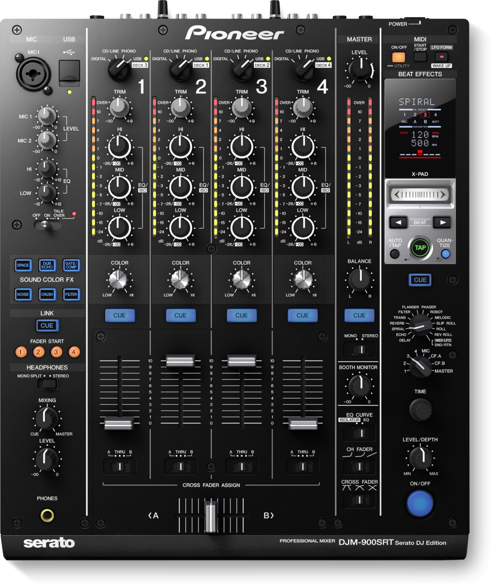Screen dimensions: 493x585
Task: Click the X-PAD touch strip
Action: (420, 195)
